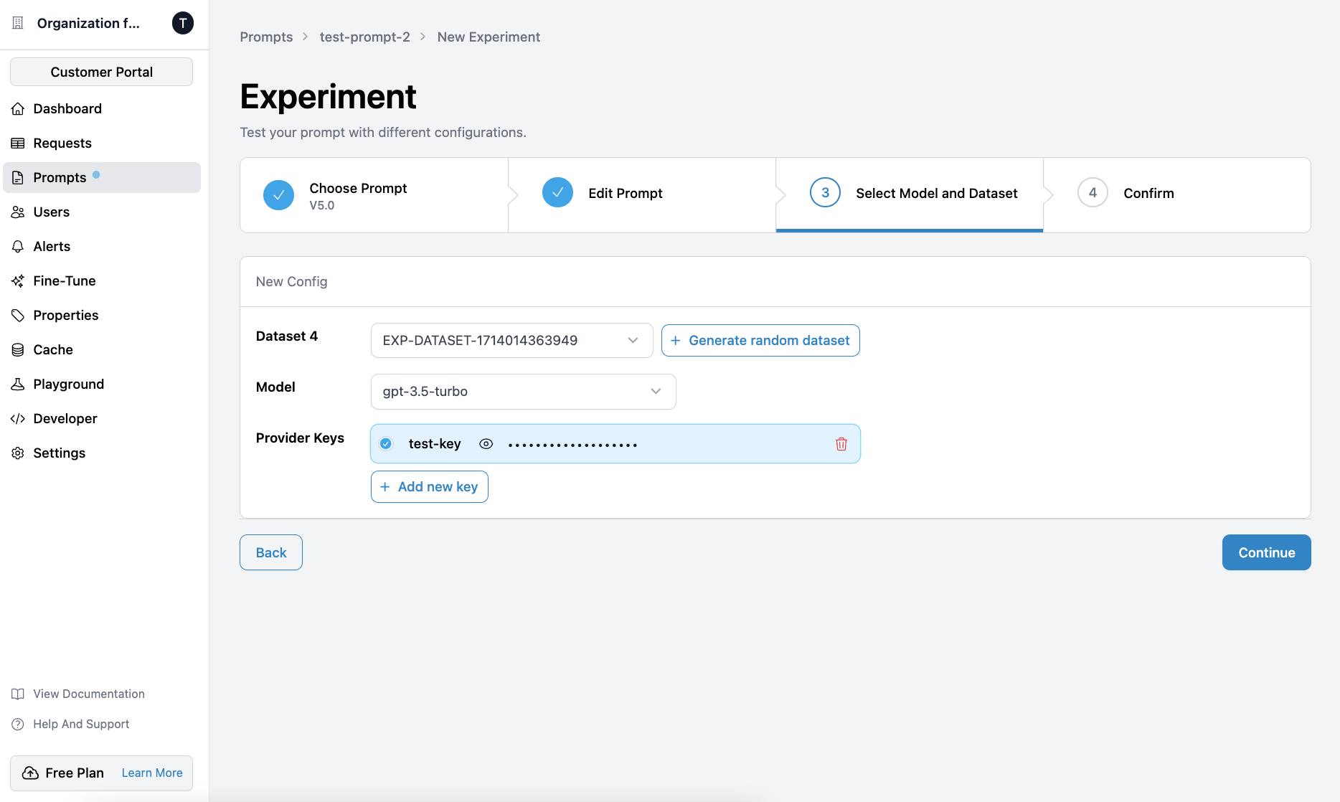Deselect the test-key checkbox
Viewport: 1340px width, 802px height.
[x=386, y=443]
